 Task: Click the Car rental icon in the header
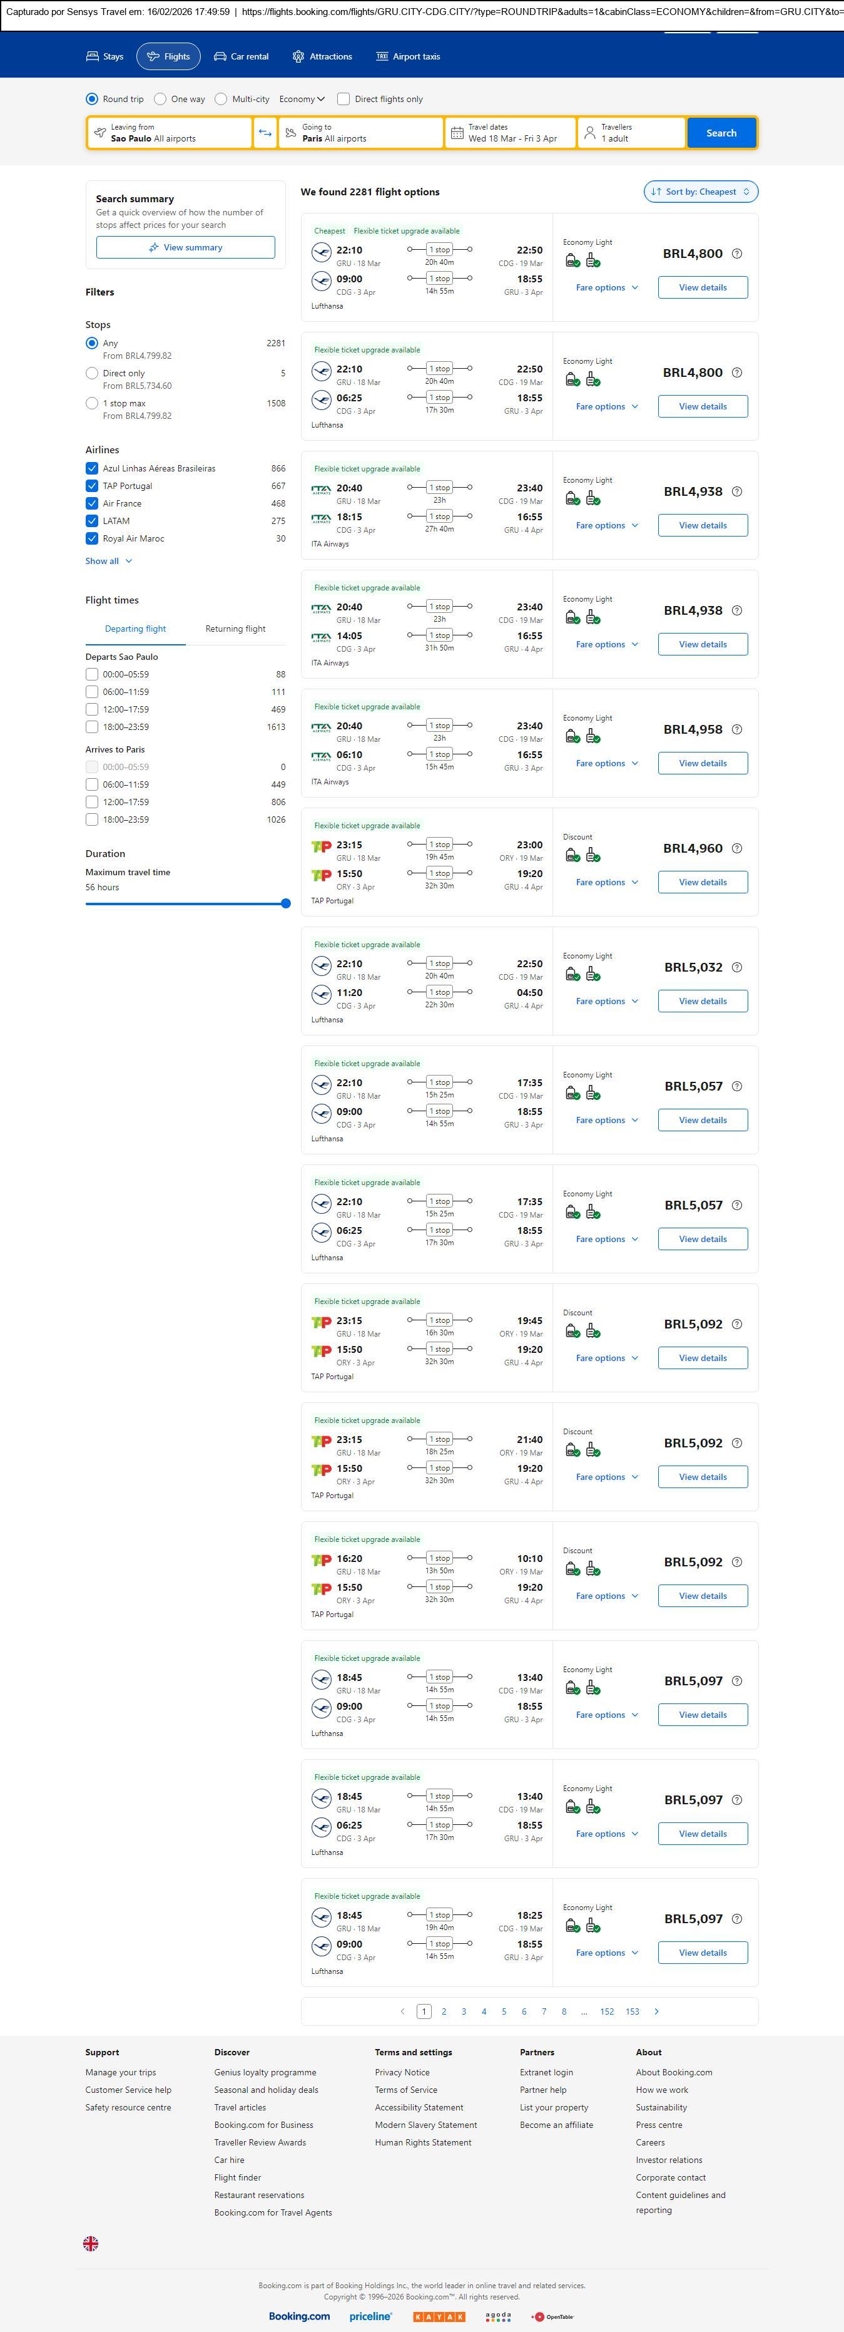pos(220,56)
